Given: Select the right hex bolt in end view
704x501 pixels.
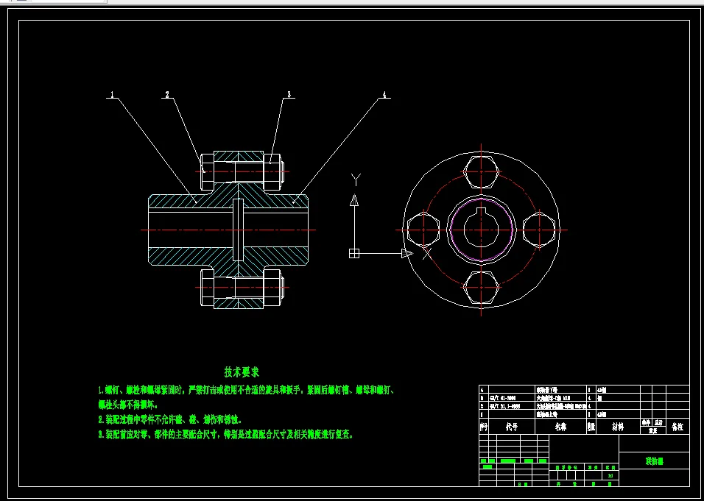Looking at the screenshot, I should (539, 230).
